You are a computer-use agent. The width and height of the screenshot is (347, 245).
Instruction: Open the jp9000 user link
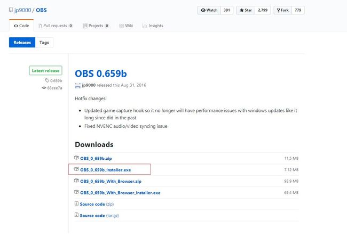[22, 10]
